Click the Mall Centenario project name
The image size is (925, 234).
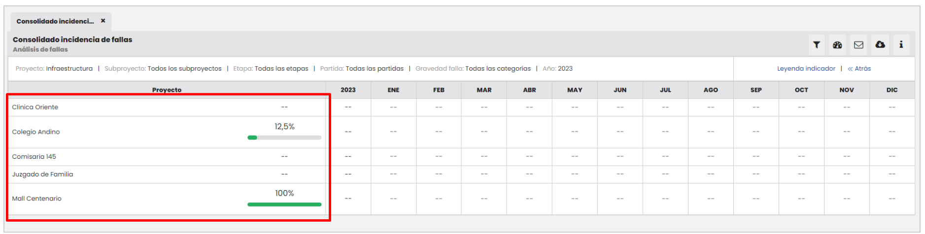coord(37,199)
